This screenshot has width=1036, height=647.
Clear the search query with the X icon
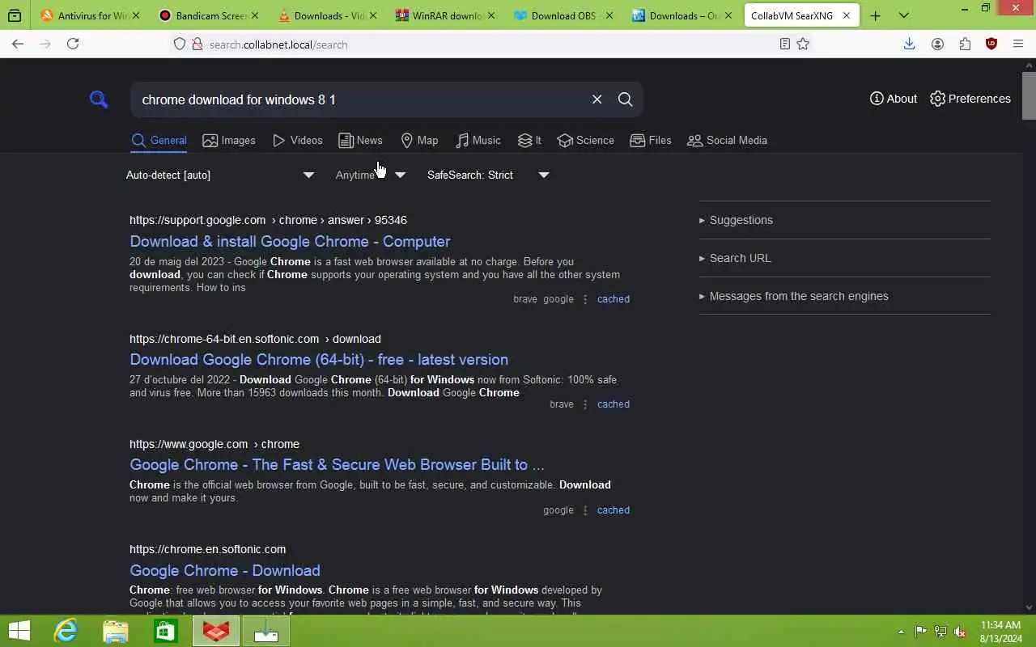click(597, 99)
